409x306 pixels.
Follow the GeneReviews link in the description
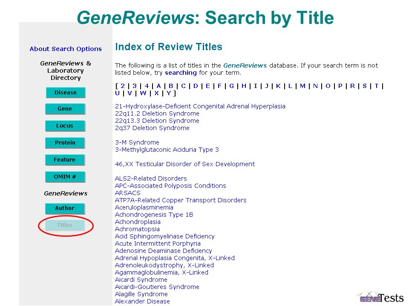tap(245, 65)
